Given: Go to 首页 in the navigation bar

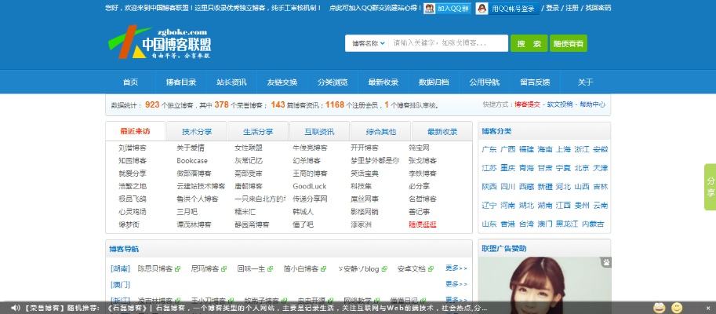Looking at the screenshot, I should pos(131,82).
